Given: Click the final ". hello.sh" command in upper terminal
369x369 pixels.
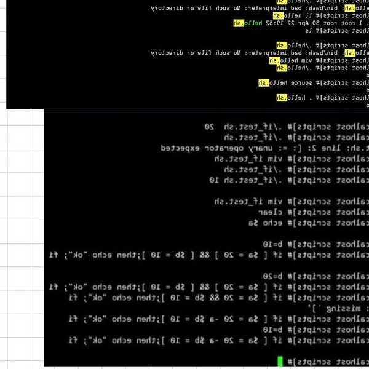Looking at the screenshot, I should coord(289,97).
